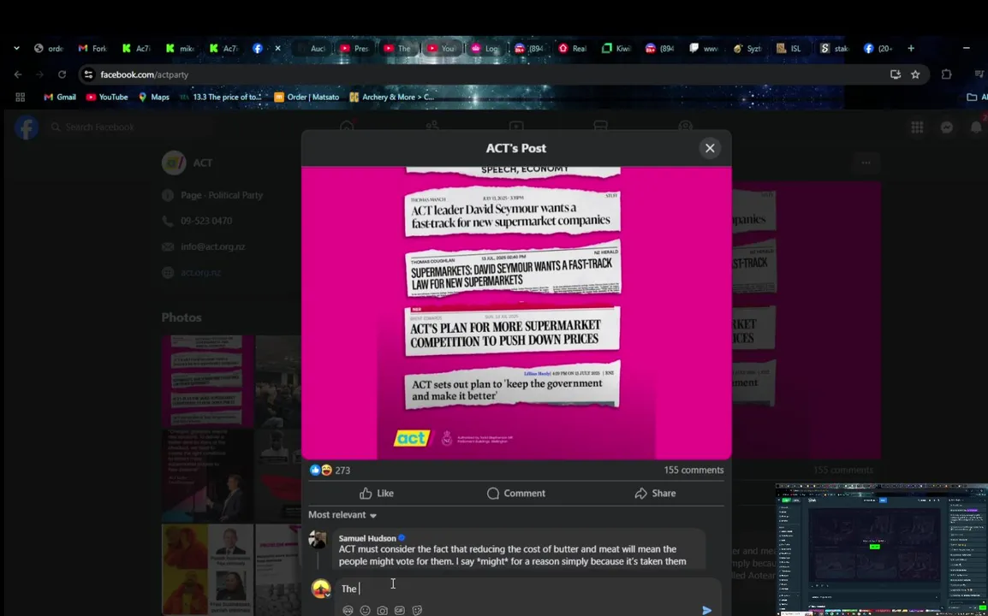
Task: Reload the page
Action: tap(62, 74)
